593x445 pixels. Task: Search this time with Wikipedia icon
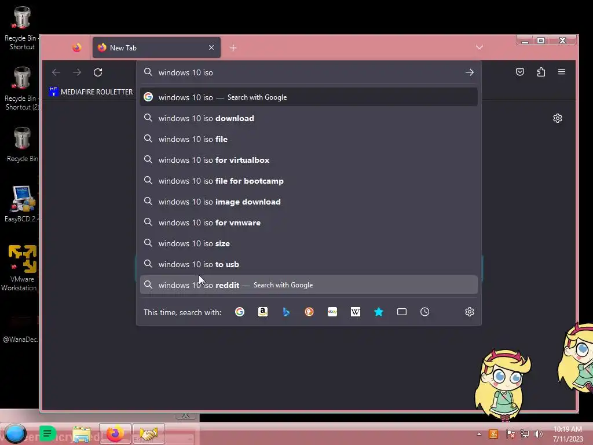[x=356, y=312]
